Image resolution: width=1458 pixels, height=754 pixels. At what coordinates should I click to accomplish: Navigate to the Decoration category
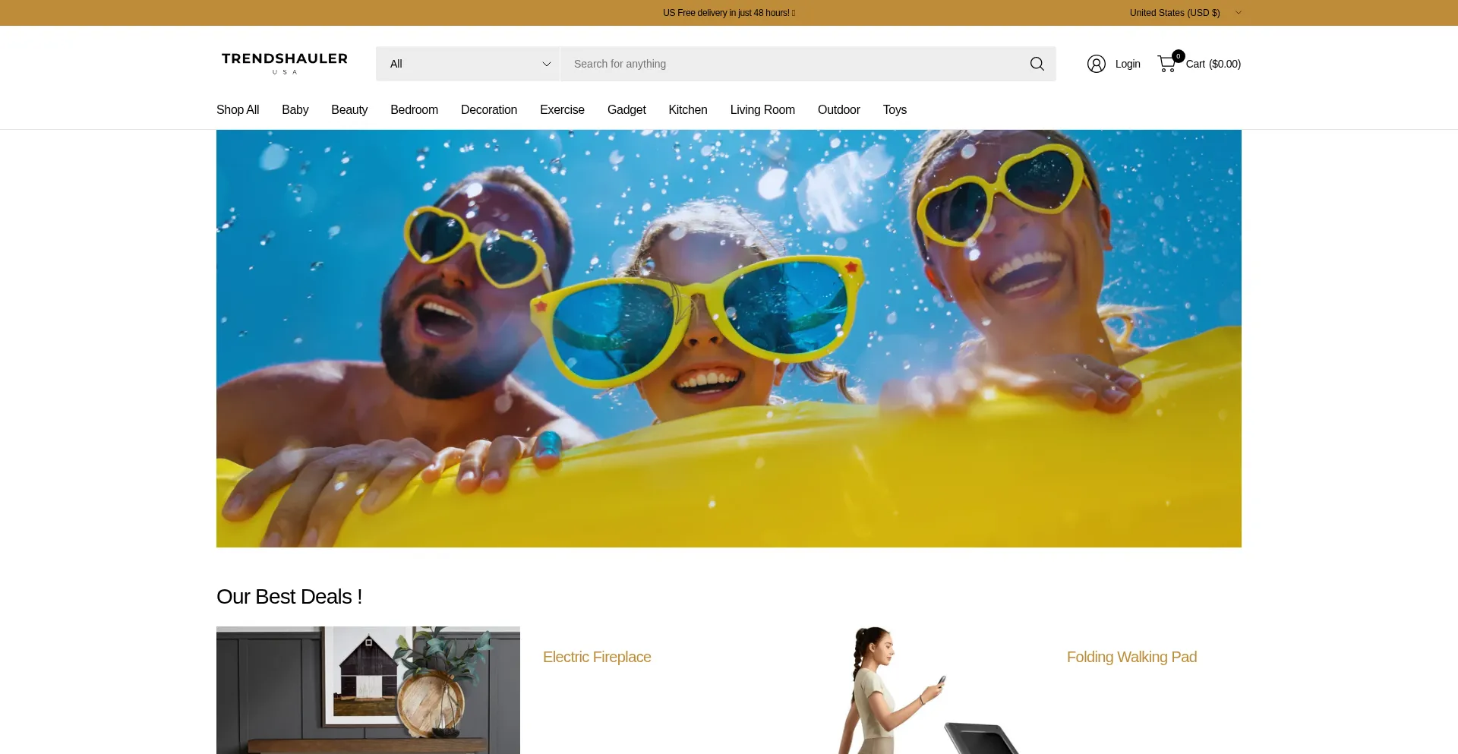[x=489, y=110]
